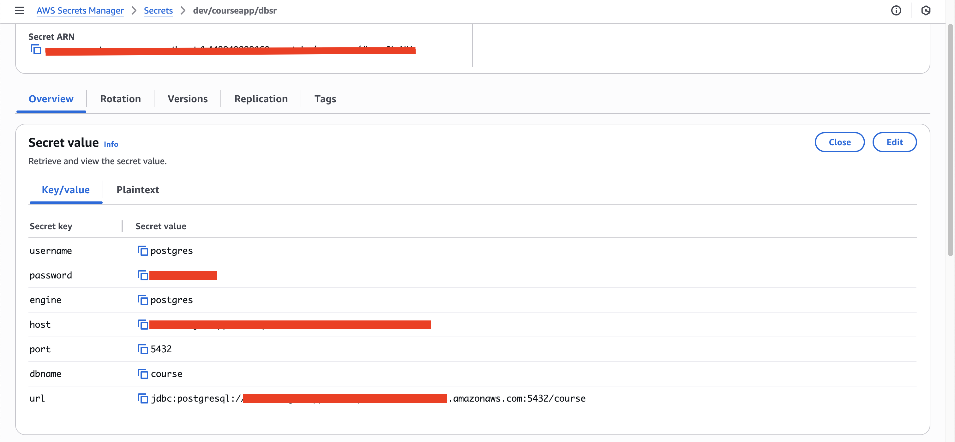This screenshot has height=442, width=955.
Task: Open the Replication tab
Action: [x=261, y=99]
